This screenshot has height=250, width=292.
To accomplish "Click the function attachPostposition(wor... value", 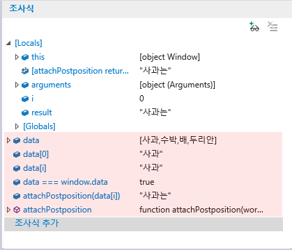I will 201,210.
